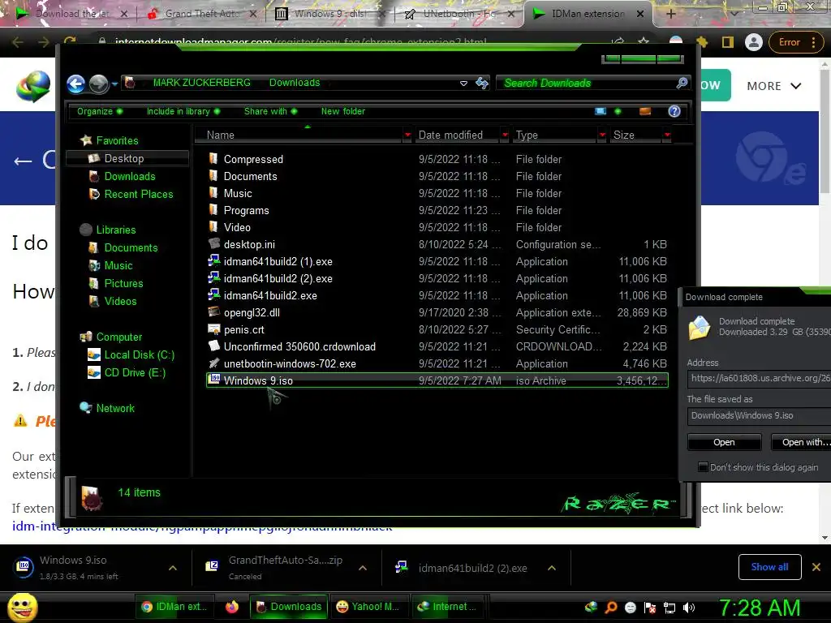Expand options for idman641build2 (2).exe download

coord(552,568)
